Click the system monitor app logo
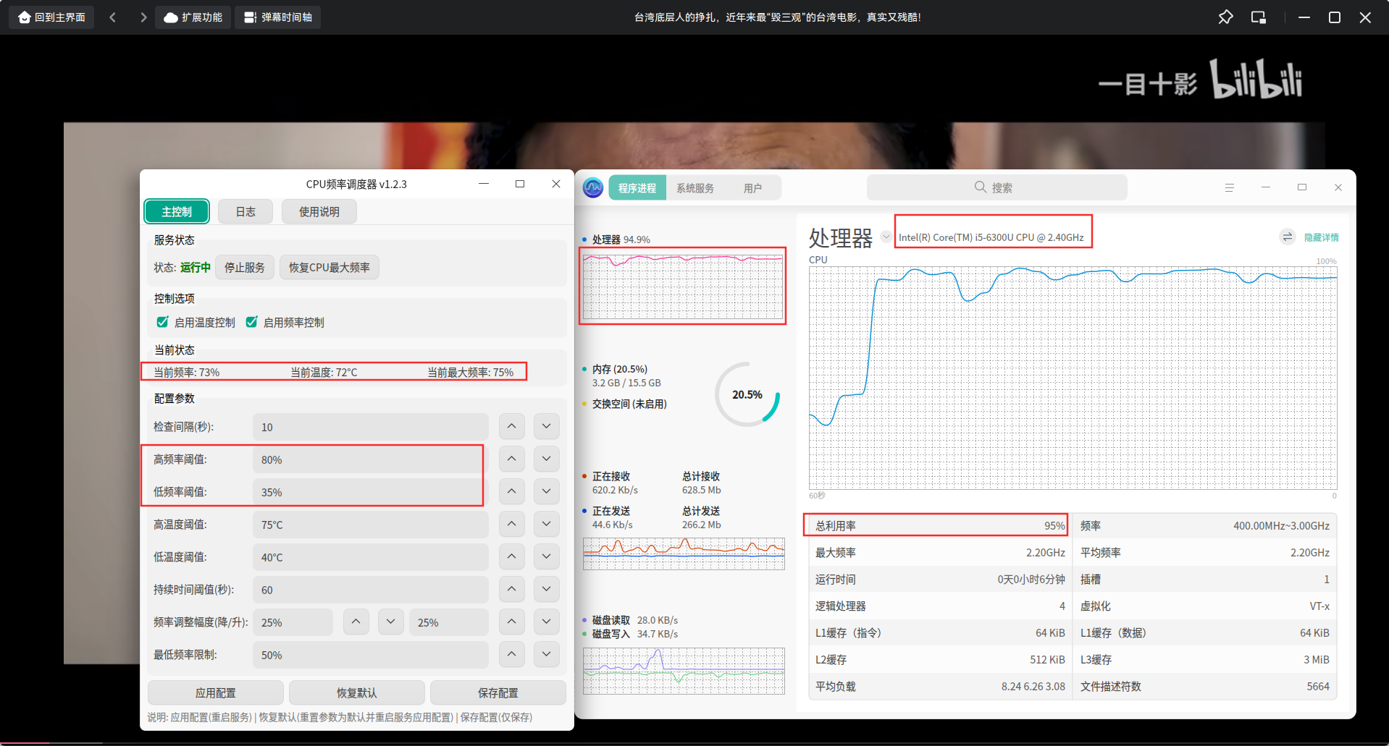 (593, 188)
